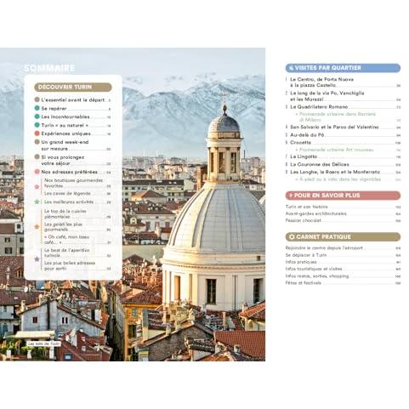The image size is (409, 409).
Task: Select « Oh café, mon beau café »
Action: click(x=77, y=240)
